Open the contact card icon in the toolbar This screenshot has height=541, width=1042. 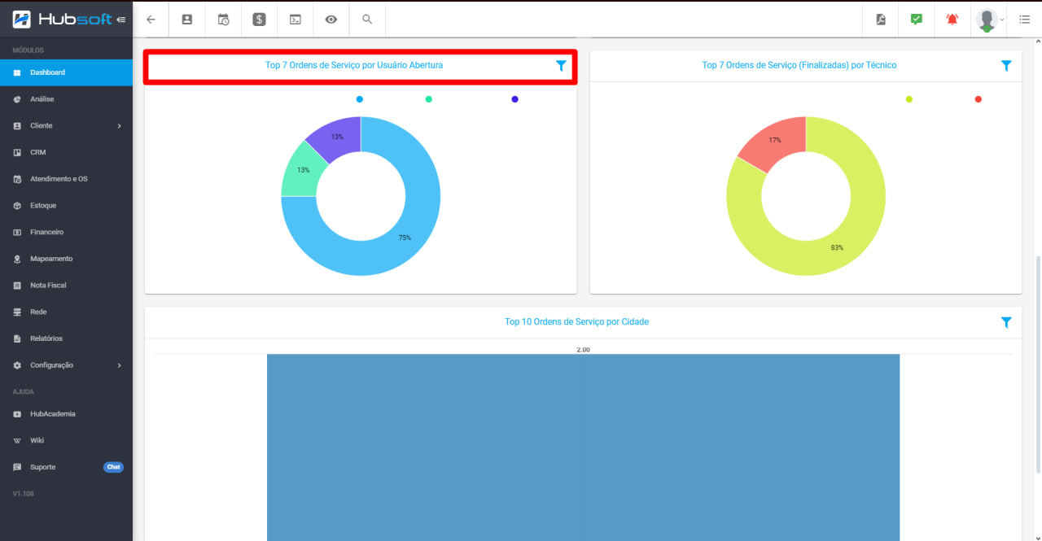click(187, 20)
